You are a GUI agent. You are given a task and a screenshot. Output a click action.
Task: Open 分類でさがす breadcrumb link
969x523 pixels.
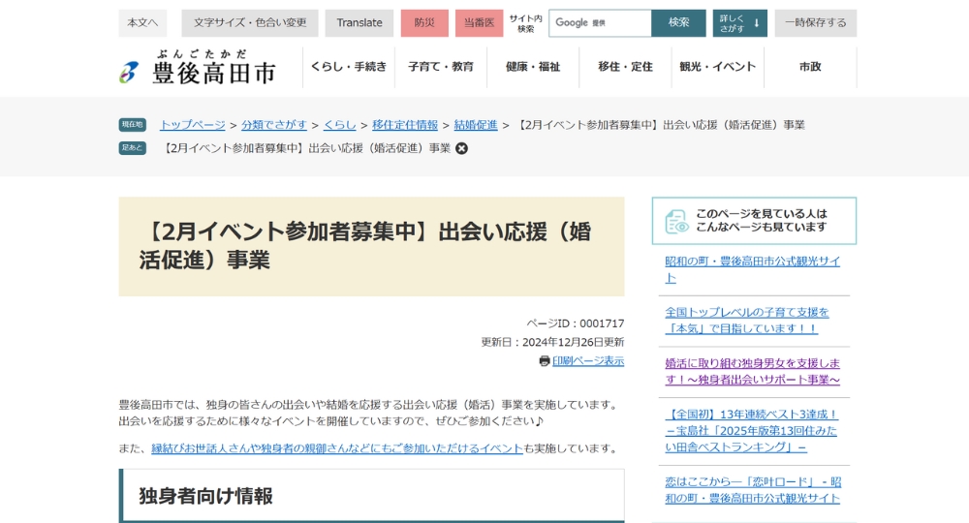coord(274,125)
